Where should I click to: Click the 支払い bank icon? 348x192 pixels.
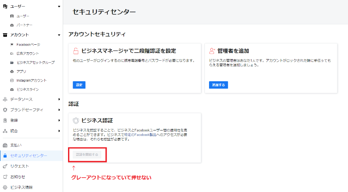[x=5, y=145]
